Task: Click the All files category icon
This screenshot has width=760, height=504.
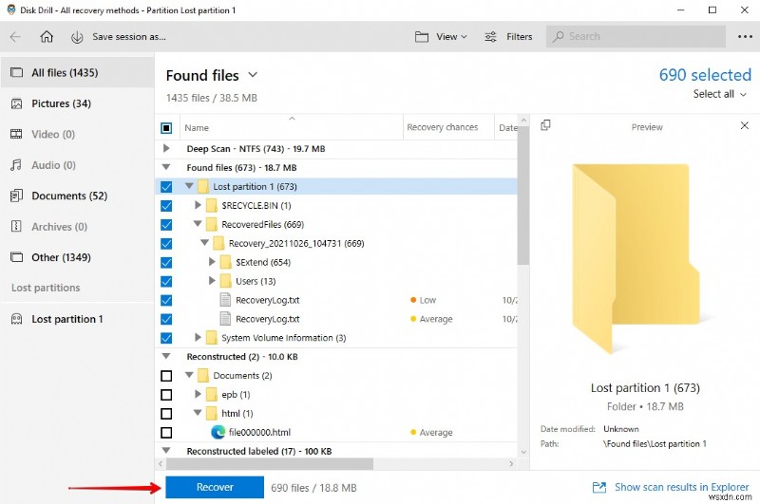Action: click(16, 73)
